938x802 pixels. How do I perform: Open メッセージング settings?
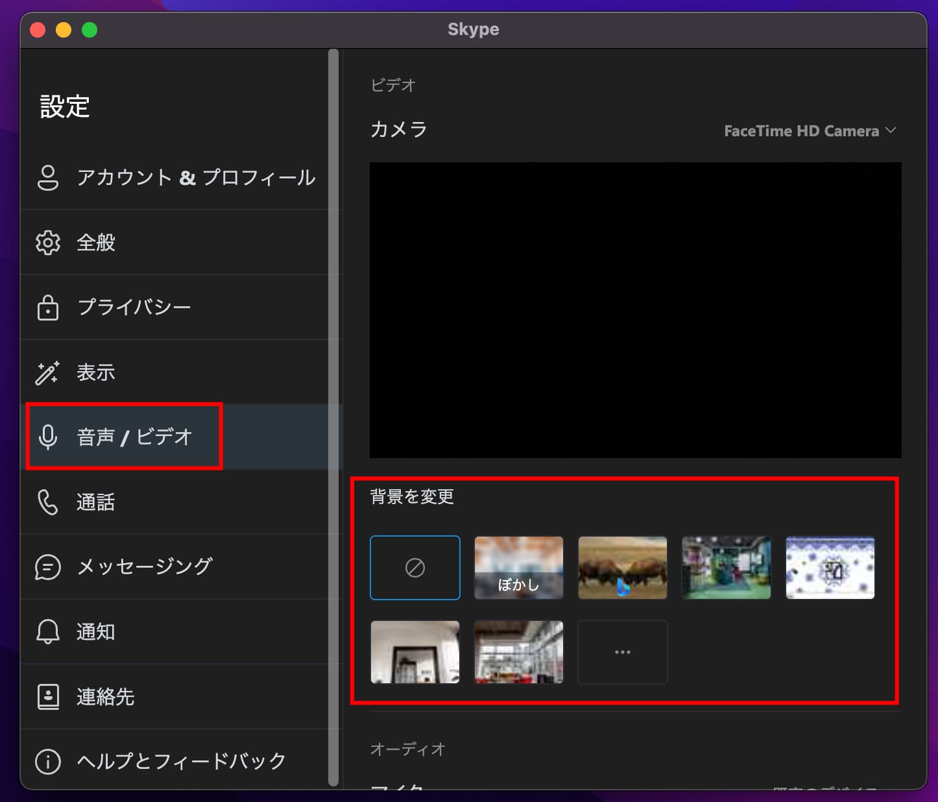click(x=174, y=567)
